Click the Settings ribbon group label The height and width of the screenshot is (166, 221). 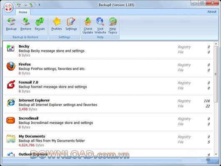pyautogui.click(x=64, y=37)
